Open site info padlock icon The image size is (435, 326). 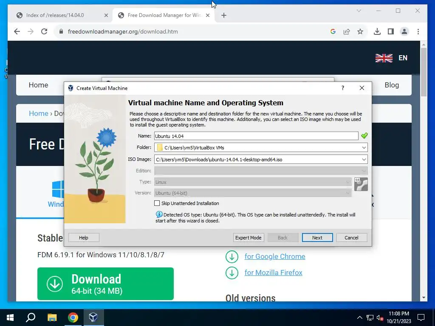click(61, 31)
